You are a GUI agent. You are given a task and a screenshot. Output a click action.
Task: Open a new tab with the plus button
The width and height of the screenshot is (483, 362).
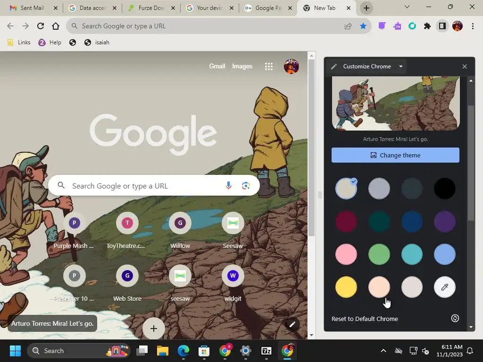pos(366,8)
